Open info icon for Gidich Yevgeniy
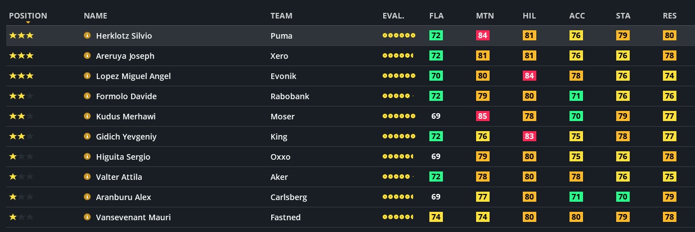Screen dimensions: 695x232 87,137
